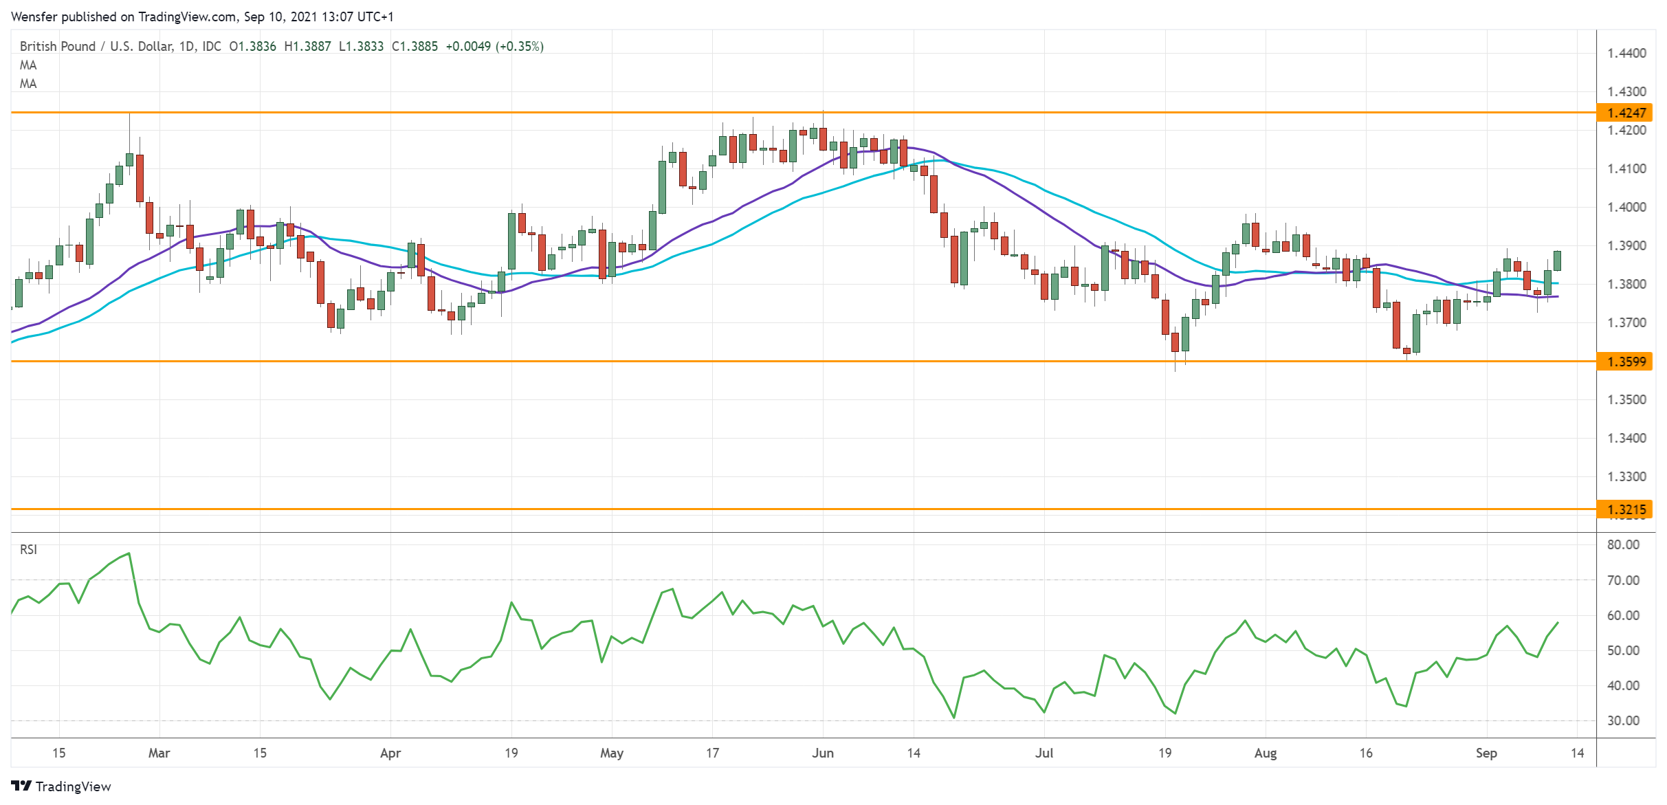This screenshot has height=805, width=1667.
Task: Click the British Pound / U.S. Dollar title
Action: click(x=96, y=46)
